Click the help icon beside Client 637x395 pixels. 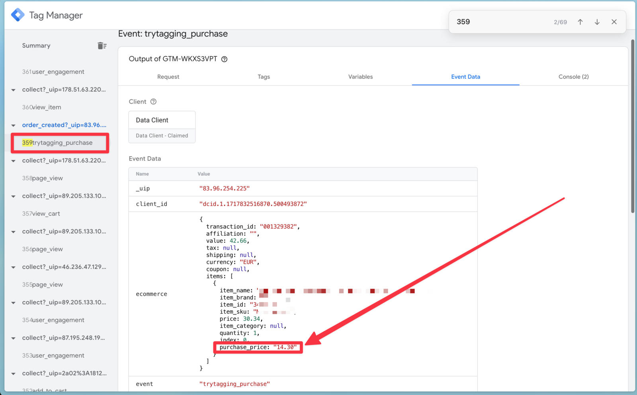tap(153, 102)
